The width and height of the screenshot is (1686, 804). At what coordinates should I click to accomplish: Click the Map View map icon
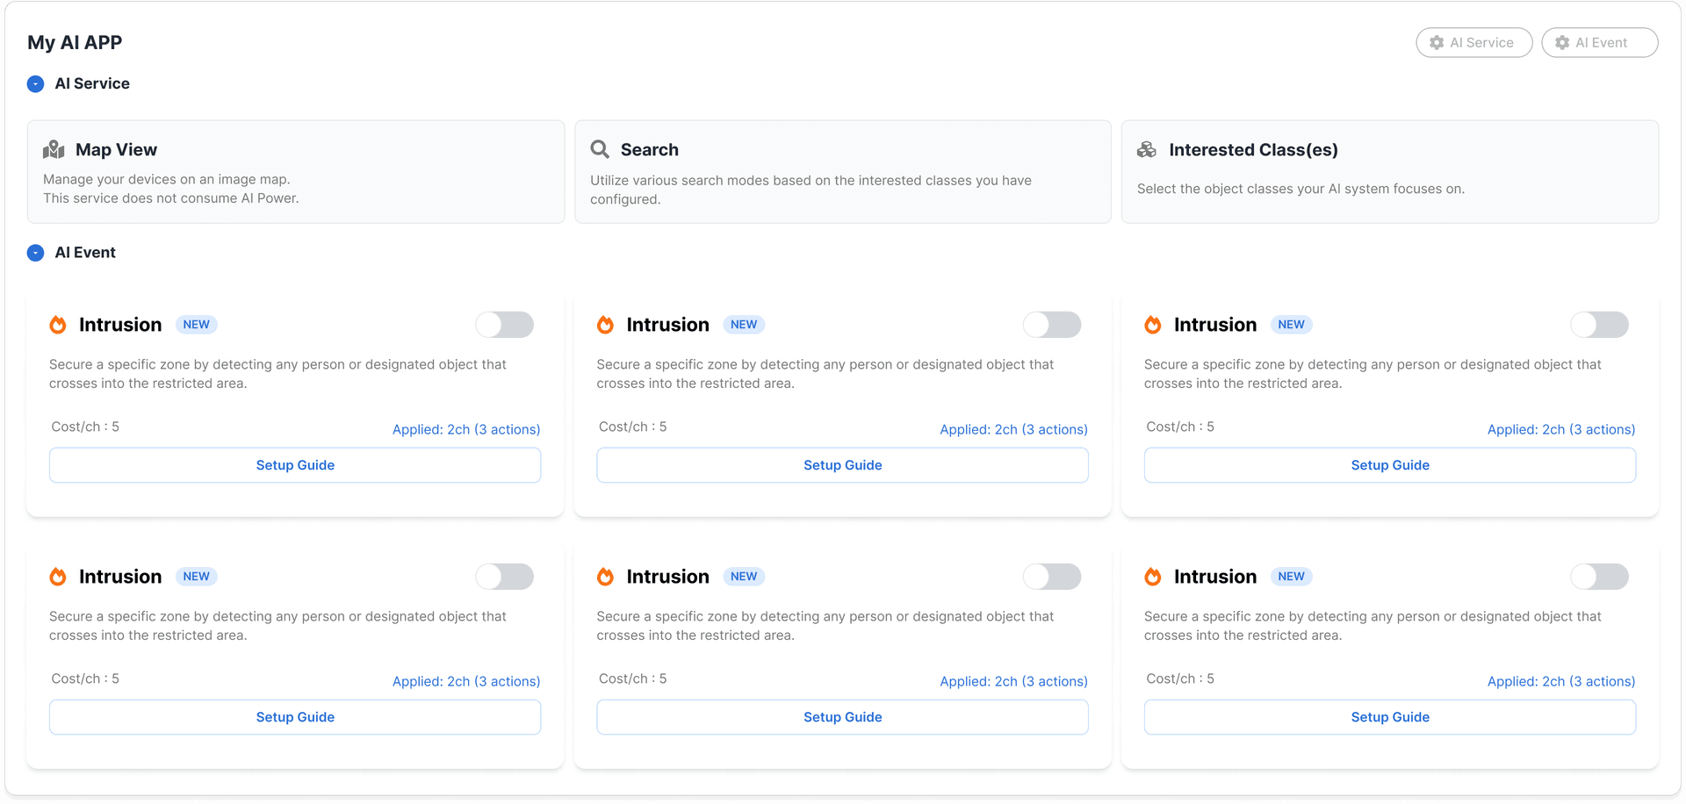pos(54,150)
